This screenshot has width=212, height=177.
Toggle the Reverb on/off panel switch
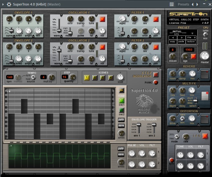pos(205,74)
